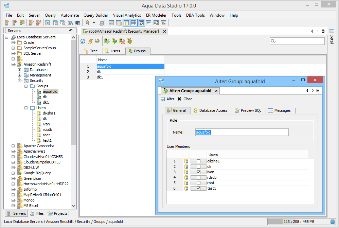Click the group table properties icon
This screenshot has height=228, width=339.
pos(129,41)
